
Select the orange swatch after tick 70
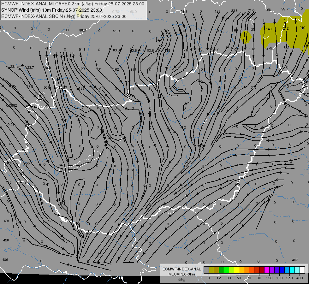252,270
